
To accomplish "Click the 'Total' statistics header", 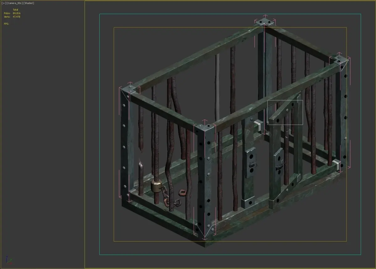I will (x=15, y=10).
